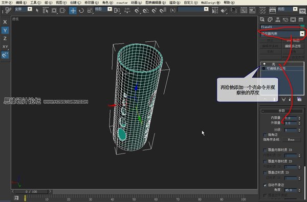Open Render Scene dialog icon
The height and width of the screenshot is (202, 307).
point(272,10)
